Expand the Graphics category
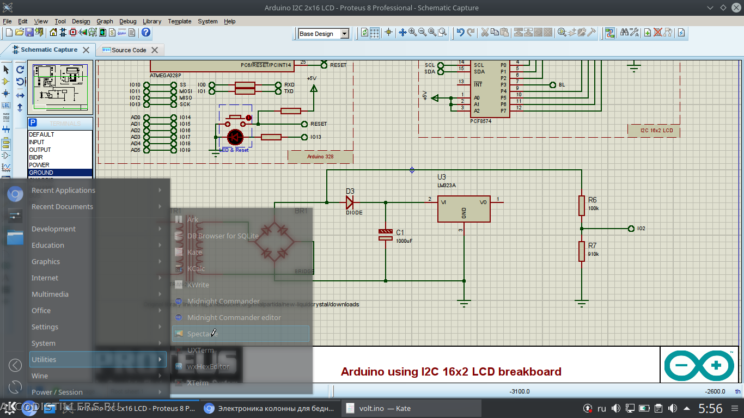Image resolution: width=744 pixels, height=418 pixels. click(x=98, y=261)
